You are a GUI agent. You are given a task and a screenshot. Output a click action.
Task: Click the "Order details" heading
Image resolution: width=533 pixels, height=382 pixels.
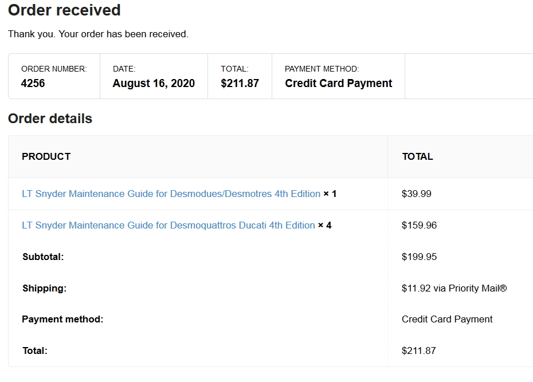[50, 119]
